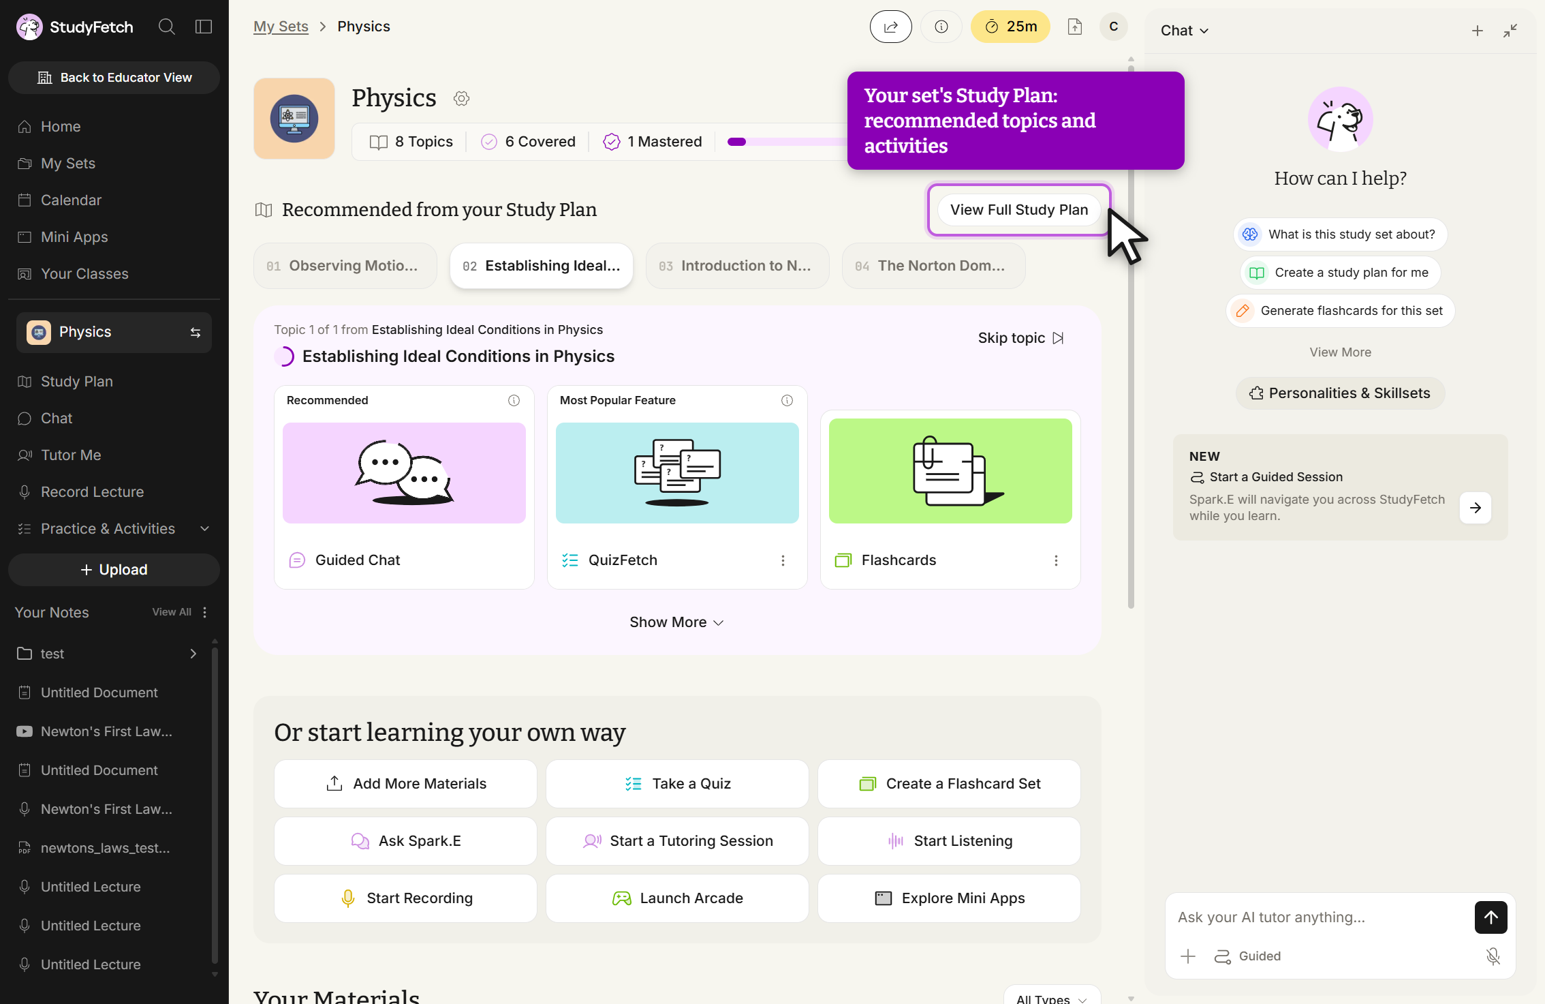Open the Guided Chat activity card

404,487
